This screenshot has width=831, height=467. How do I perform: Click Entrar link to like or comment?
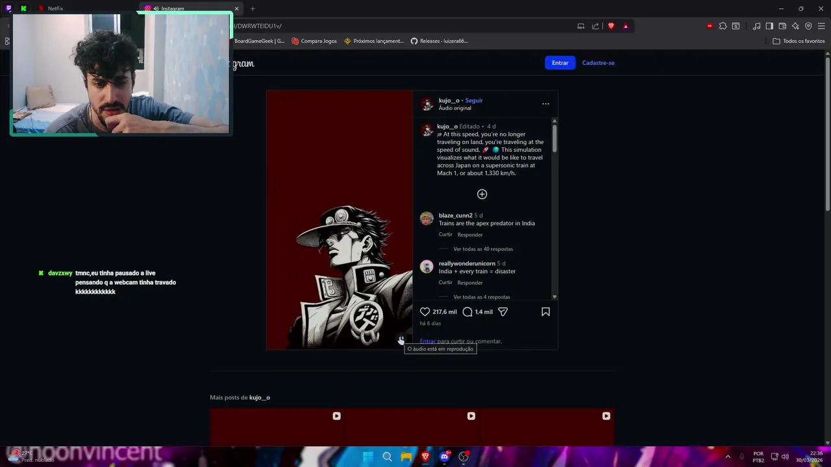point(427,341)
